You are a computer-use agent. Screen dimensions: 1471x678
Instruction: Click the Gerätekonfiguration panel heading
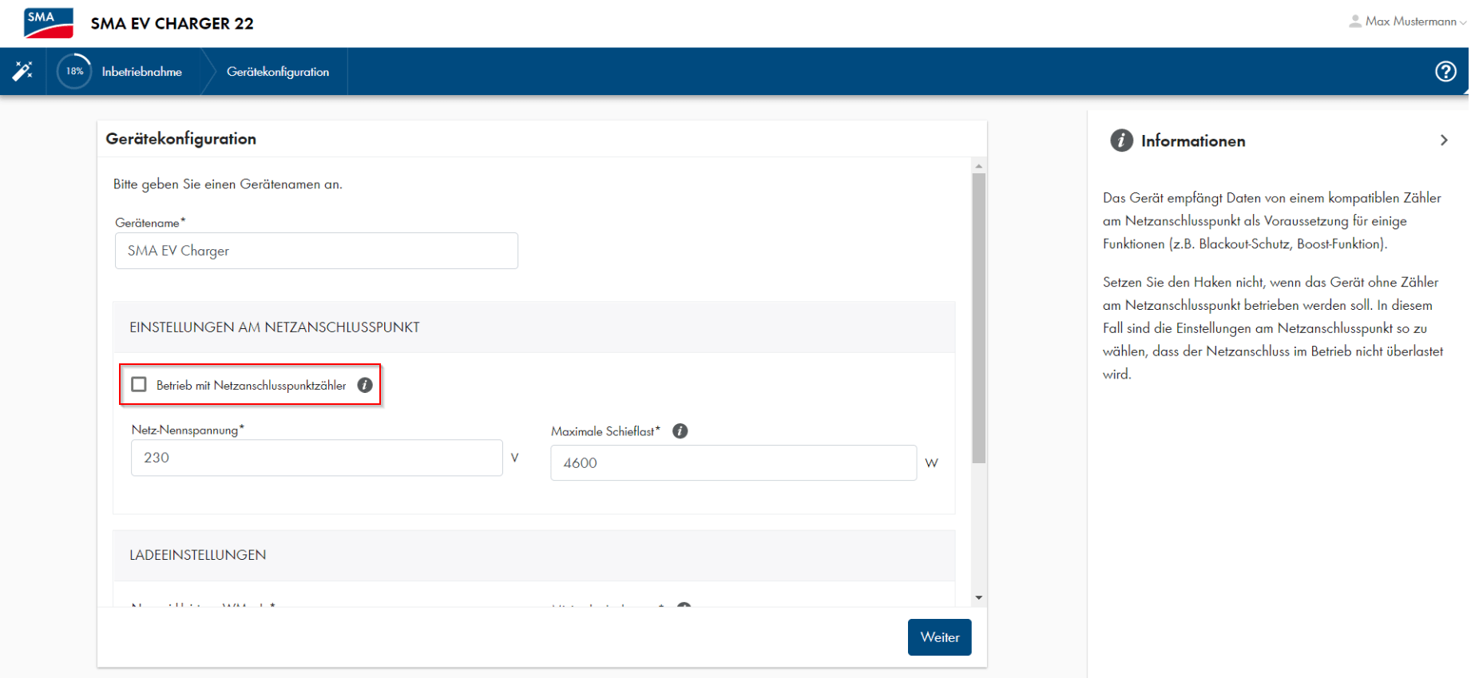181,139
